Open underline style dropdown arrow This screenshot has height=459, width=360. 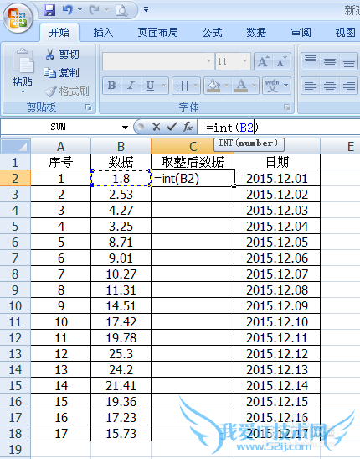click(x=164, y=86)
